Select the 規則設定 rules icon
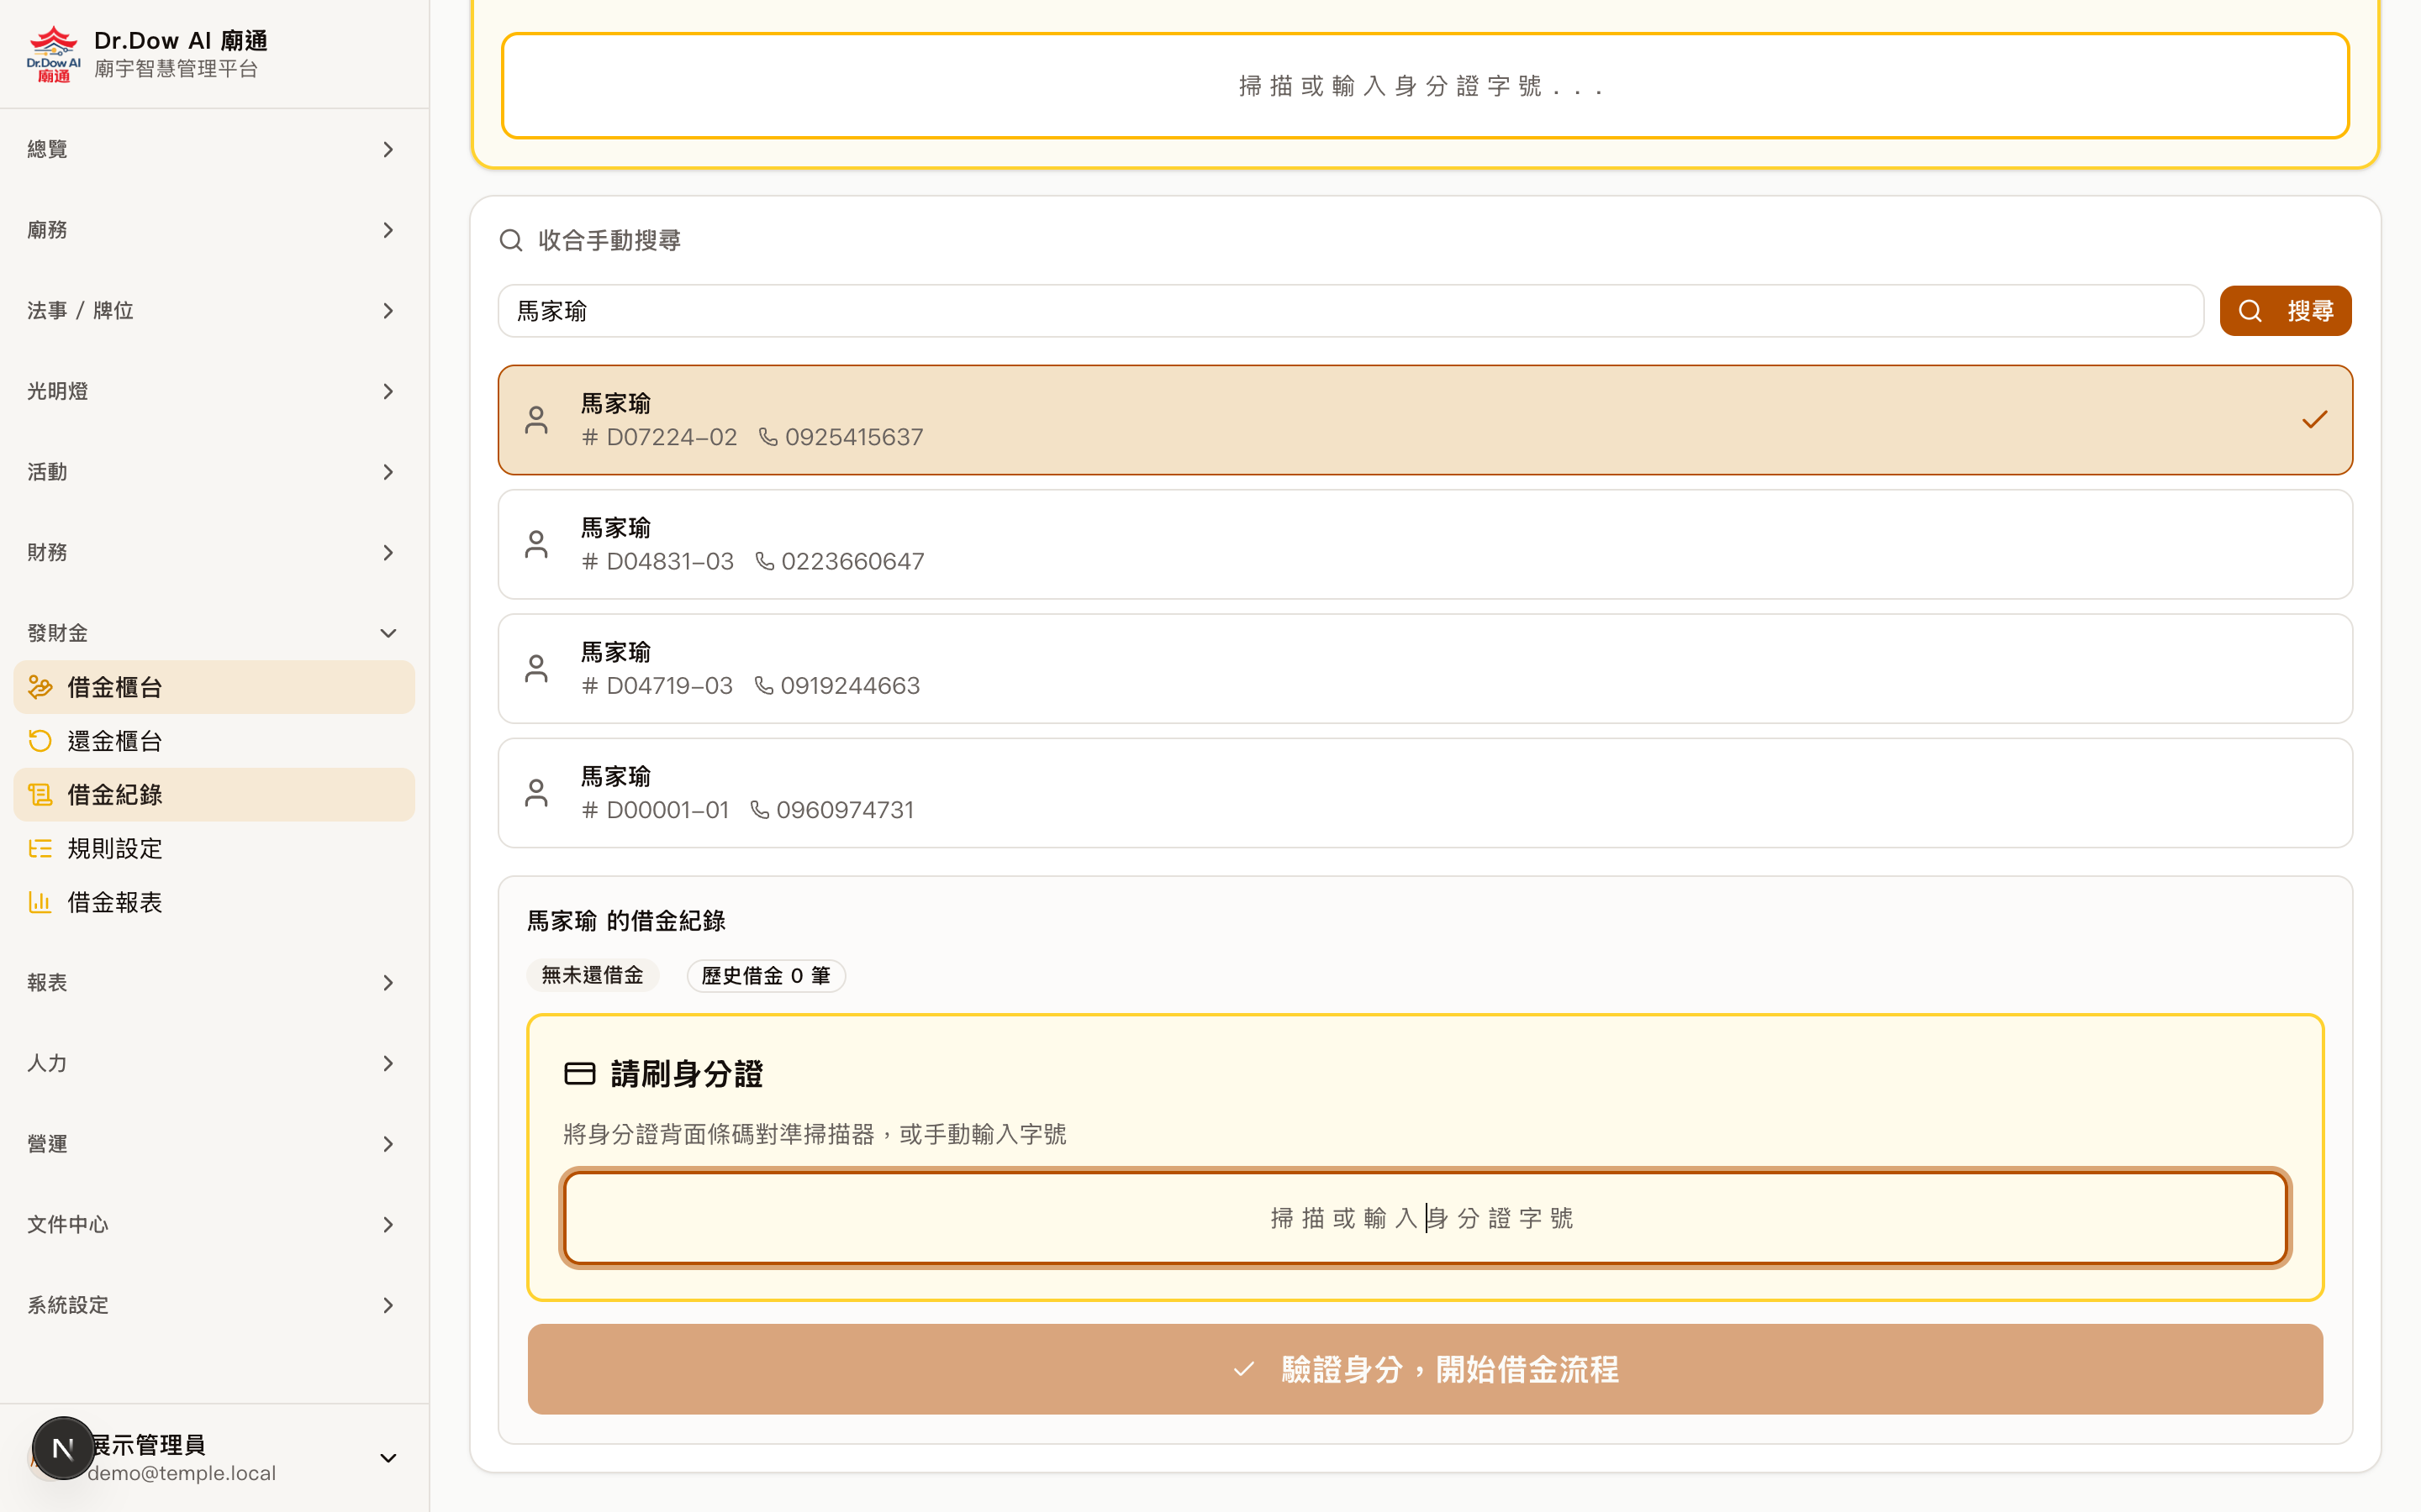This screenshot has height=1512, width=2421. tap(40, 848)
